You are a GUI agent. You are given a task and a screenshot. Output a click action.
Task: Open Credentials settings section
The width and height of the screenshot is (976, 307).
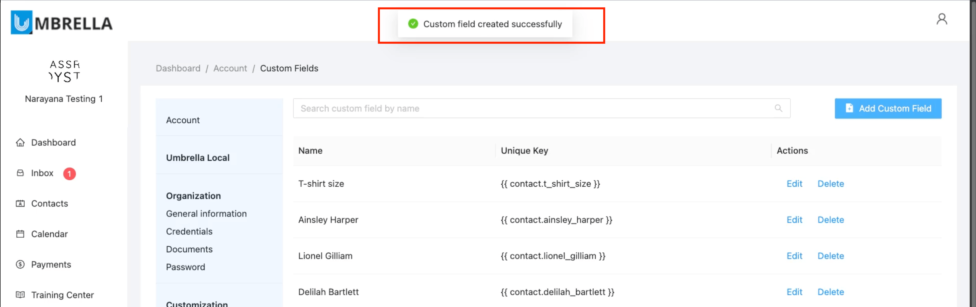[189, 231]
